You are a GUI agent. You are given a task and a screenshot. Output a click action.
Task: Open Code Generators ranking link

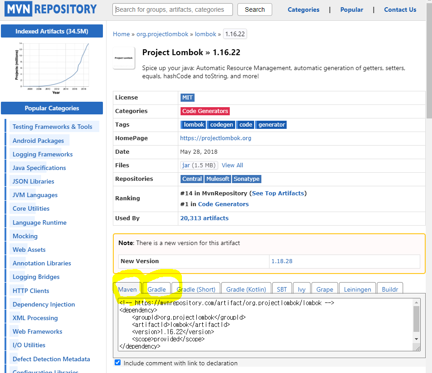[223, 204]
